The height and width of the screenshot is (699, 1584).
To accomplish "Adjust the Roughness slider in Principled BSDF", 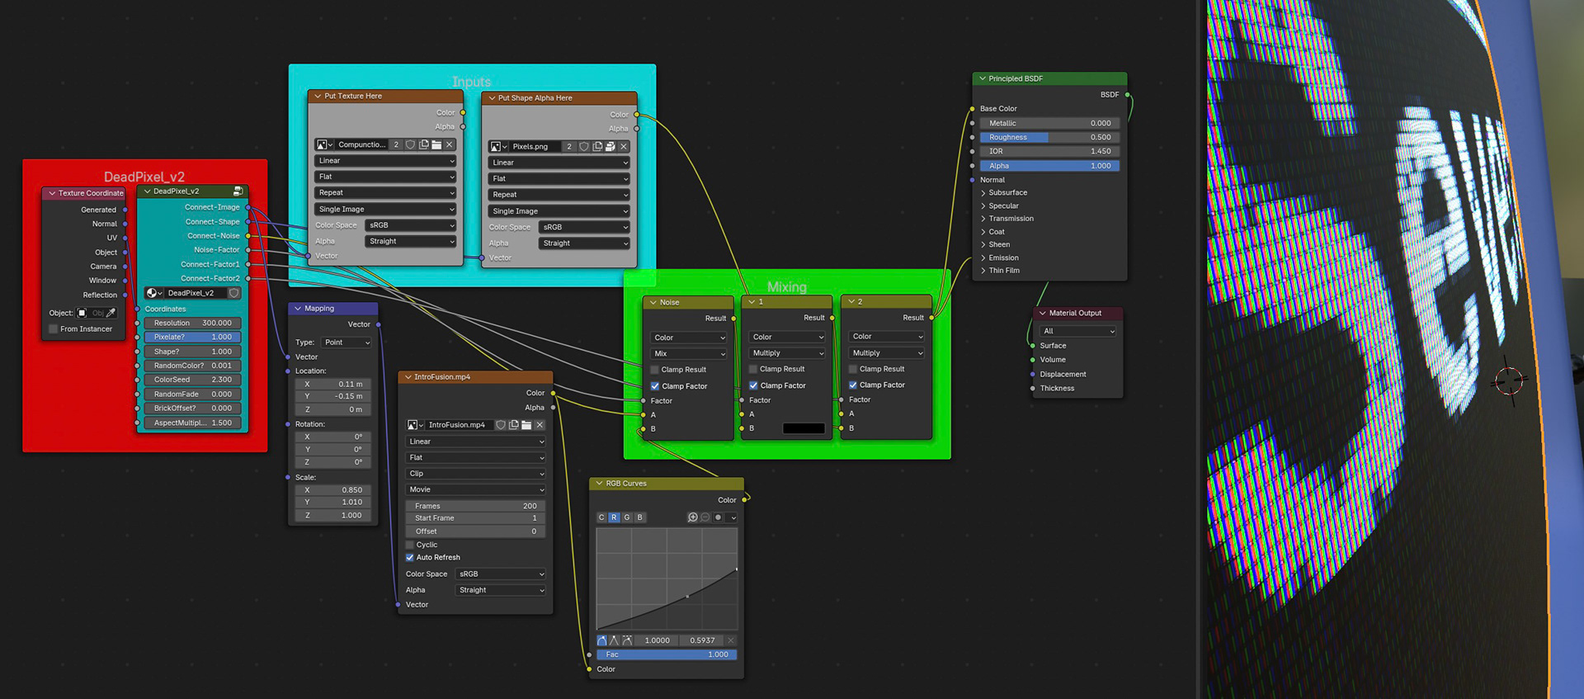I will point(1049,137).
